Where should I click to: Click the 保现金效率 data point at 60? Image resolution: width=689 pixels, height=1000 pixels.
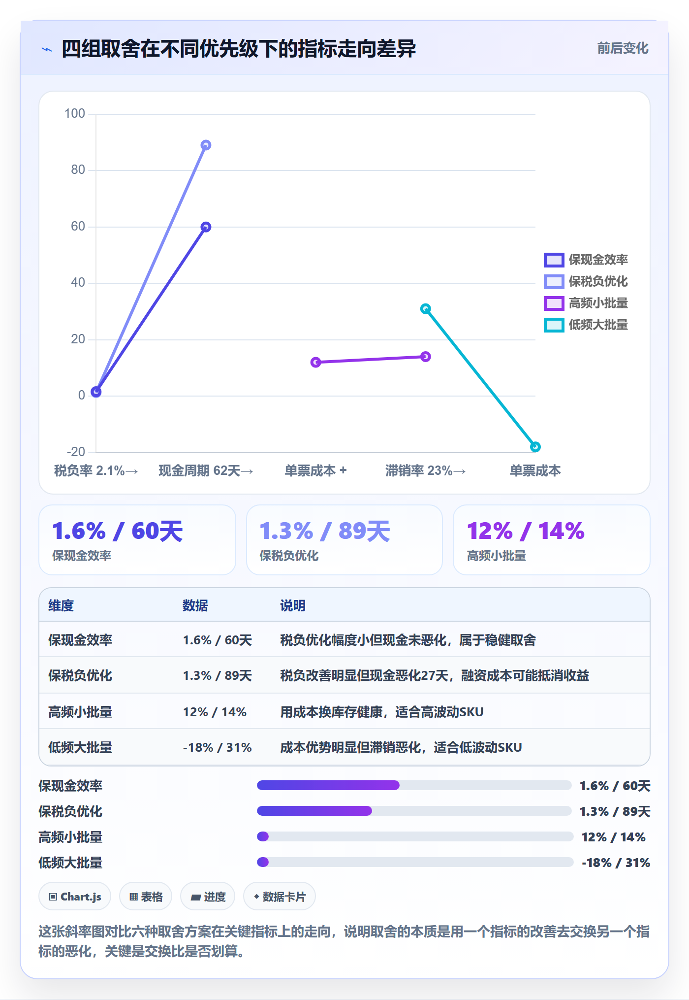(x=206, y=227)
